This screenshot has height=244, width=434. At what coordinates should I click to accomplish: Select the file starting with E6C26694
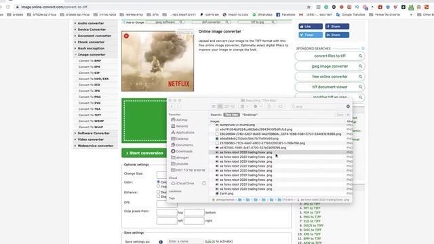(x=280, y=134)
